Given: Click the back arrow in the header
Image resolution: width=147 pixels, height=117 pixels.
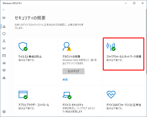Looking at the screenshot, I should (4, 10).
